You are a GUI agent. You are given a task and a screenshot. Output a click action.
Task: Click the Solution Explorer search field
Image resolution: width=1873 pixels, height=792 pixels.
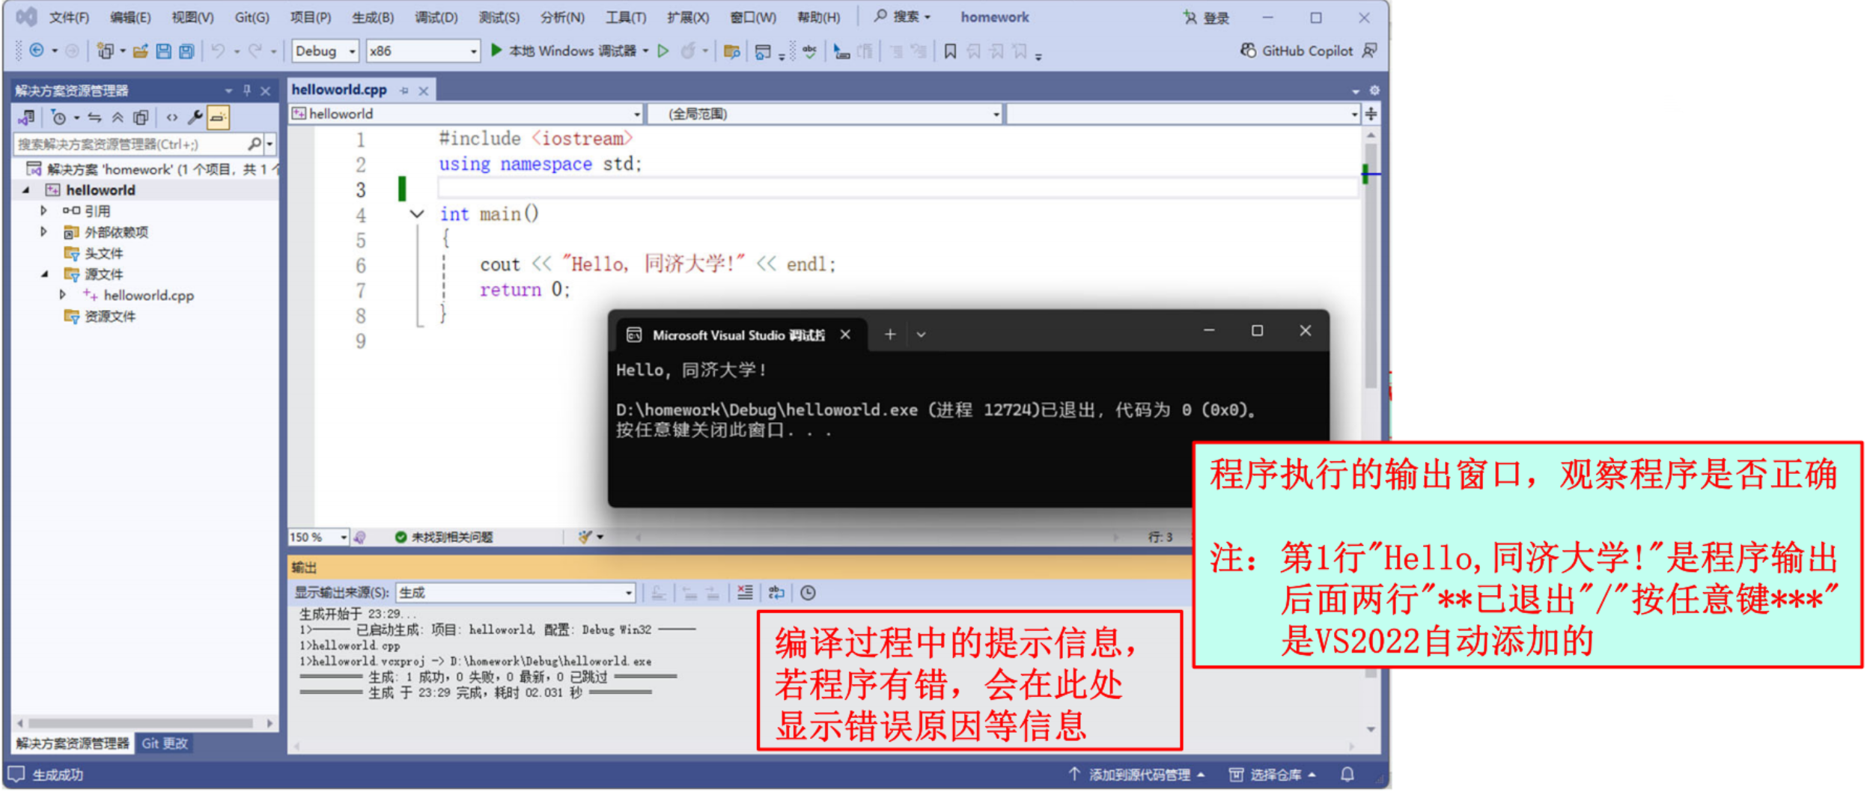point(131,144)
